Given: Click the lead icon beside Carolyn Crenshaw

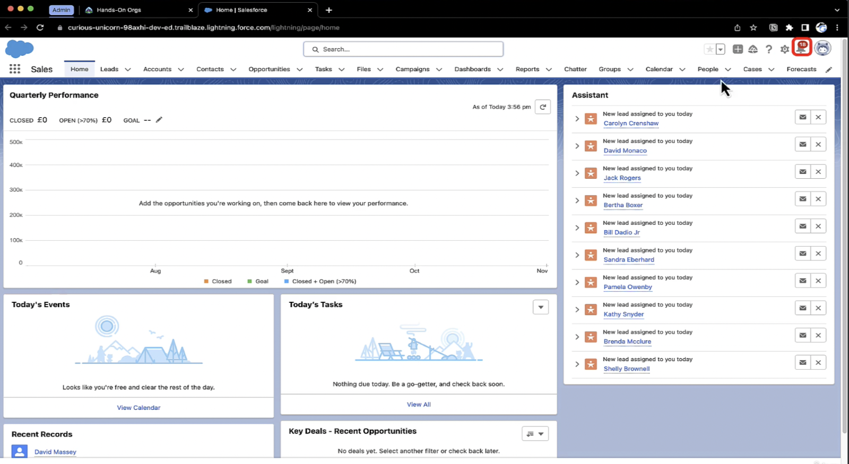Looking at the screenshot, I should [591, 119].
